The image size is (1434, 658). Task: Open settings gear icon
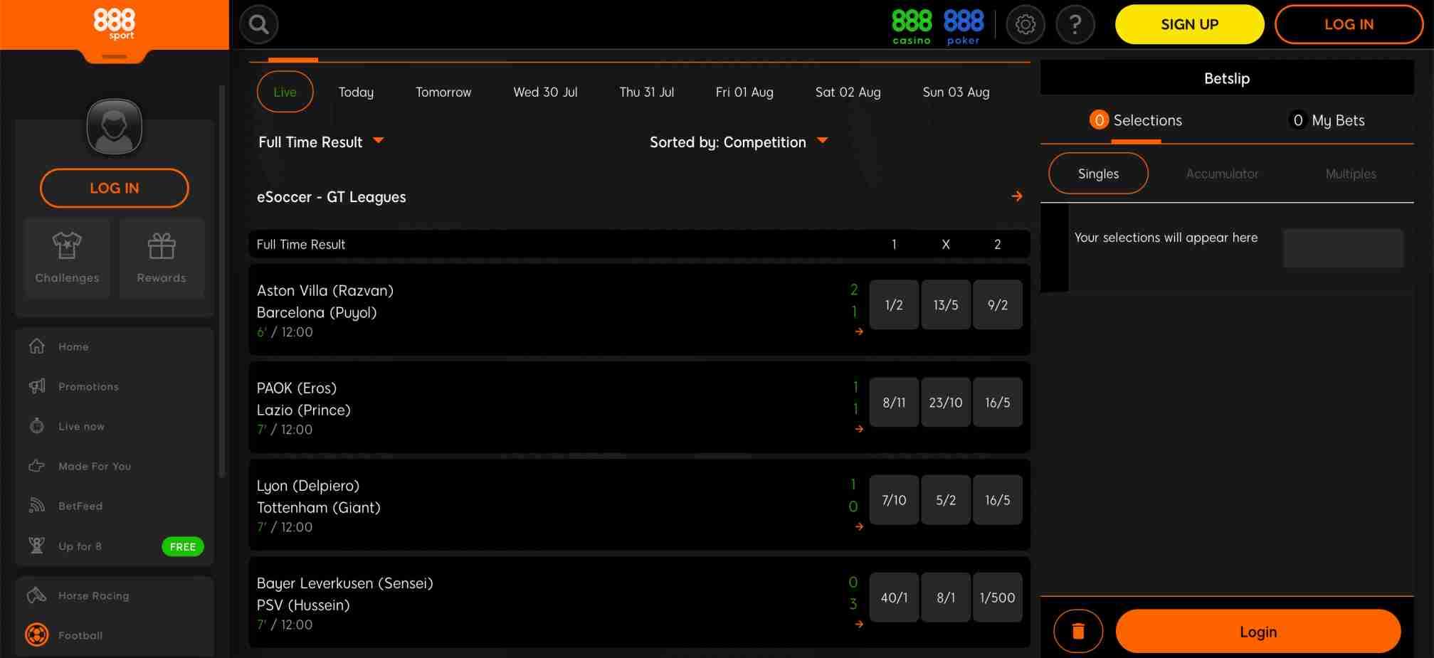[x=1026, y=25]
